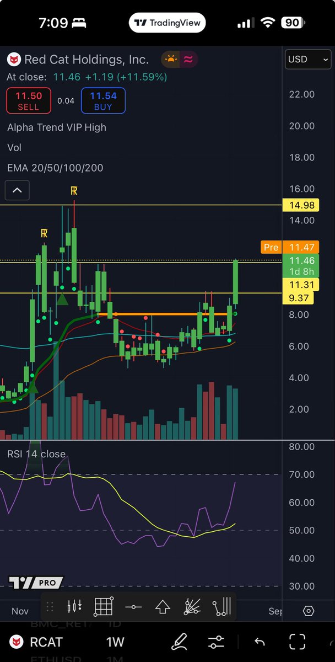Grab the drawing toolbar drag handle

coord(50,607)
